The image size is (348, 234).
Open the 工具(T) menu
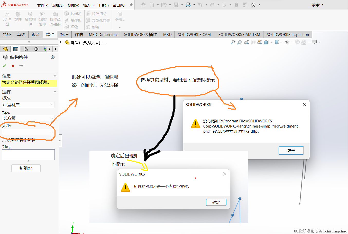(x=103, y=5)
